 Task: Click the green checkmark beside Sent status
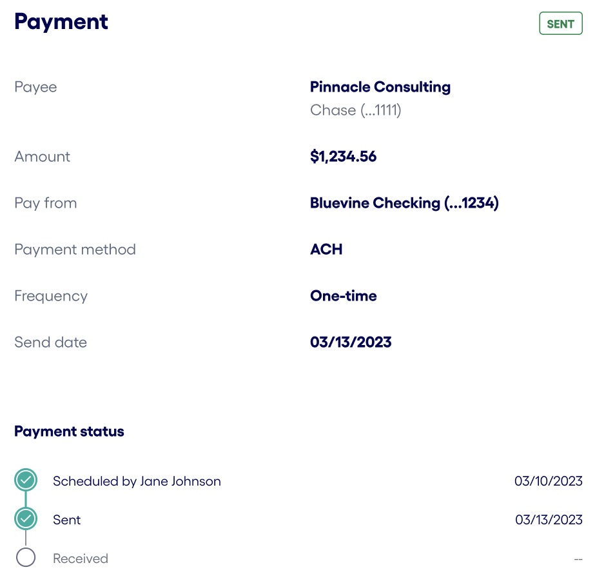(26, 519)
